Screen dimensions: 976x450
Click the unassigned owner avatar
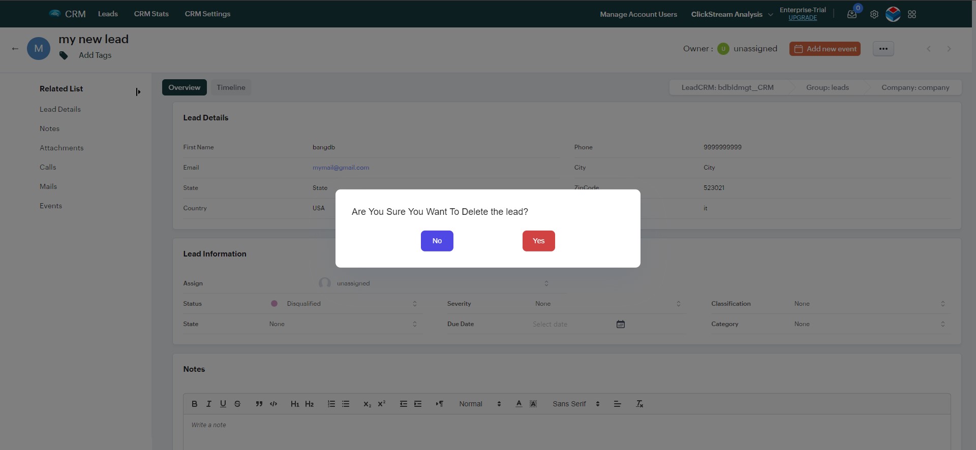(x=723, y=49)
